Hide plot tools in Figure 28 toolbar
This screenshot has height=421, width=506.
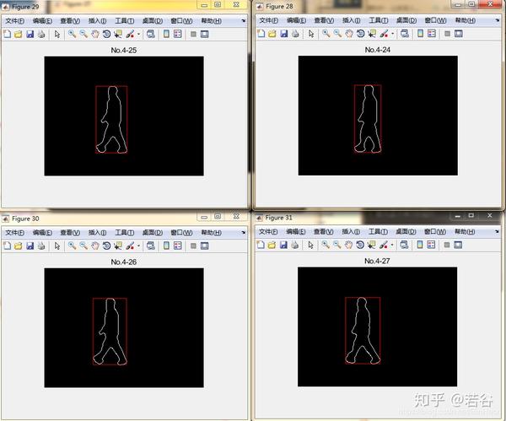[447, 34]
